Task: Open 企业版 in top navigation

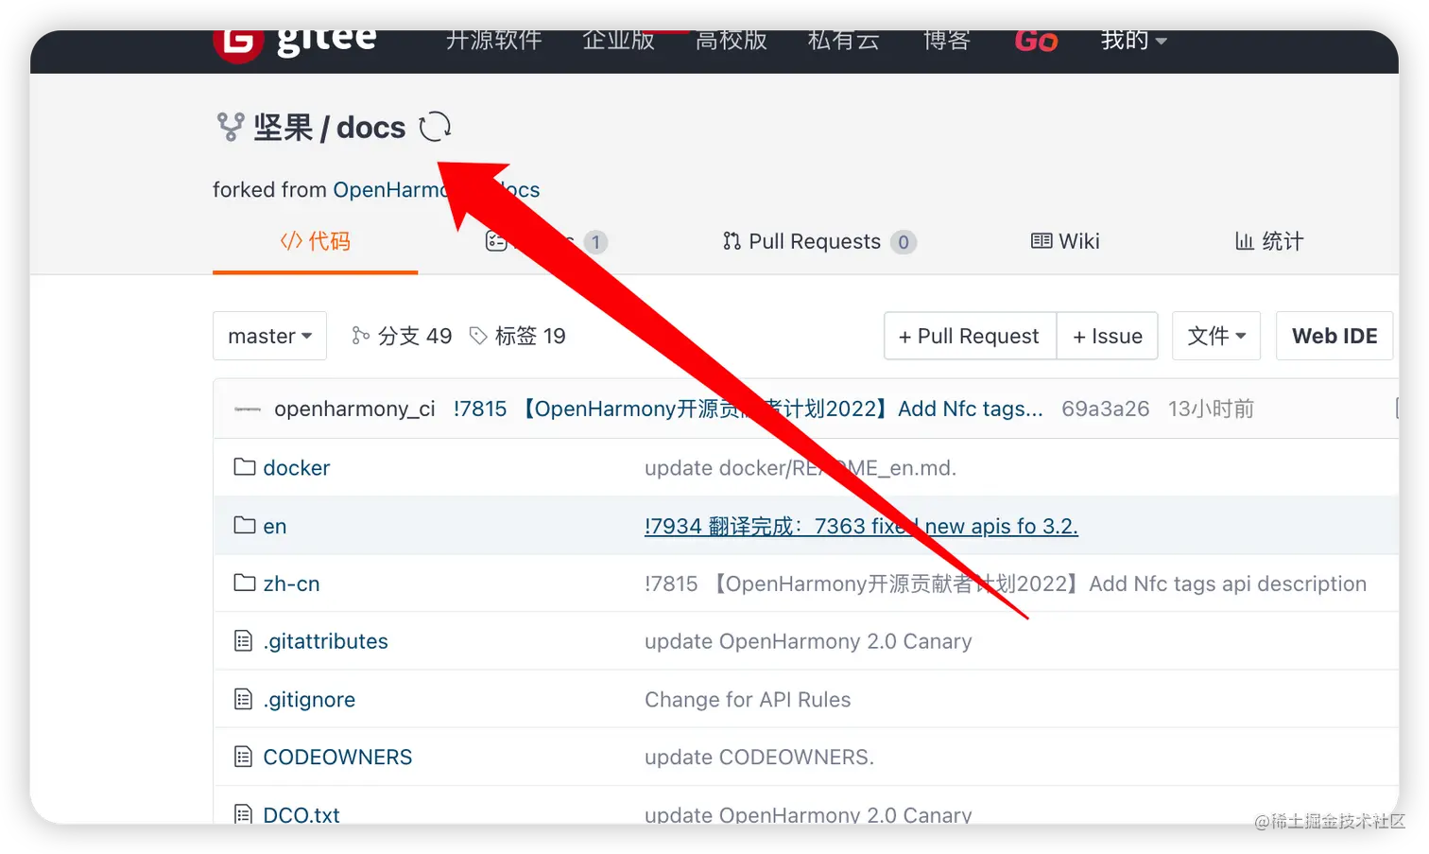Action: [x=619, y=41]
